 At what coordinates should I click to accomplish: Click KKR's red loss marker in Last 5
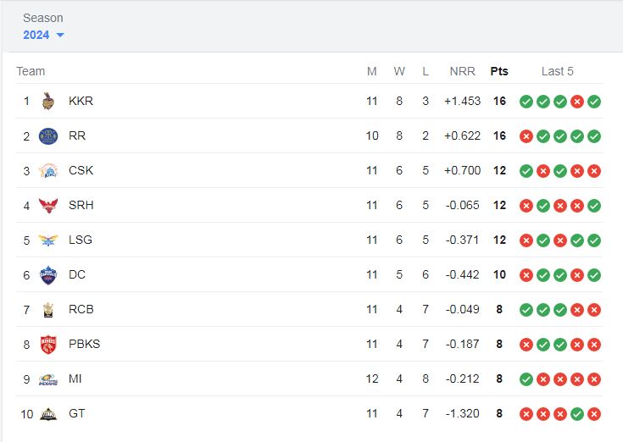(x=577, y=102)
